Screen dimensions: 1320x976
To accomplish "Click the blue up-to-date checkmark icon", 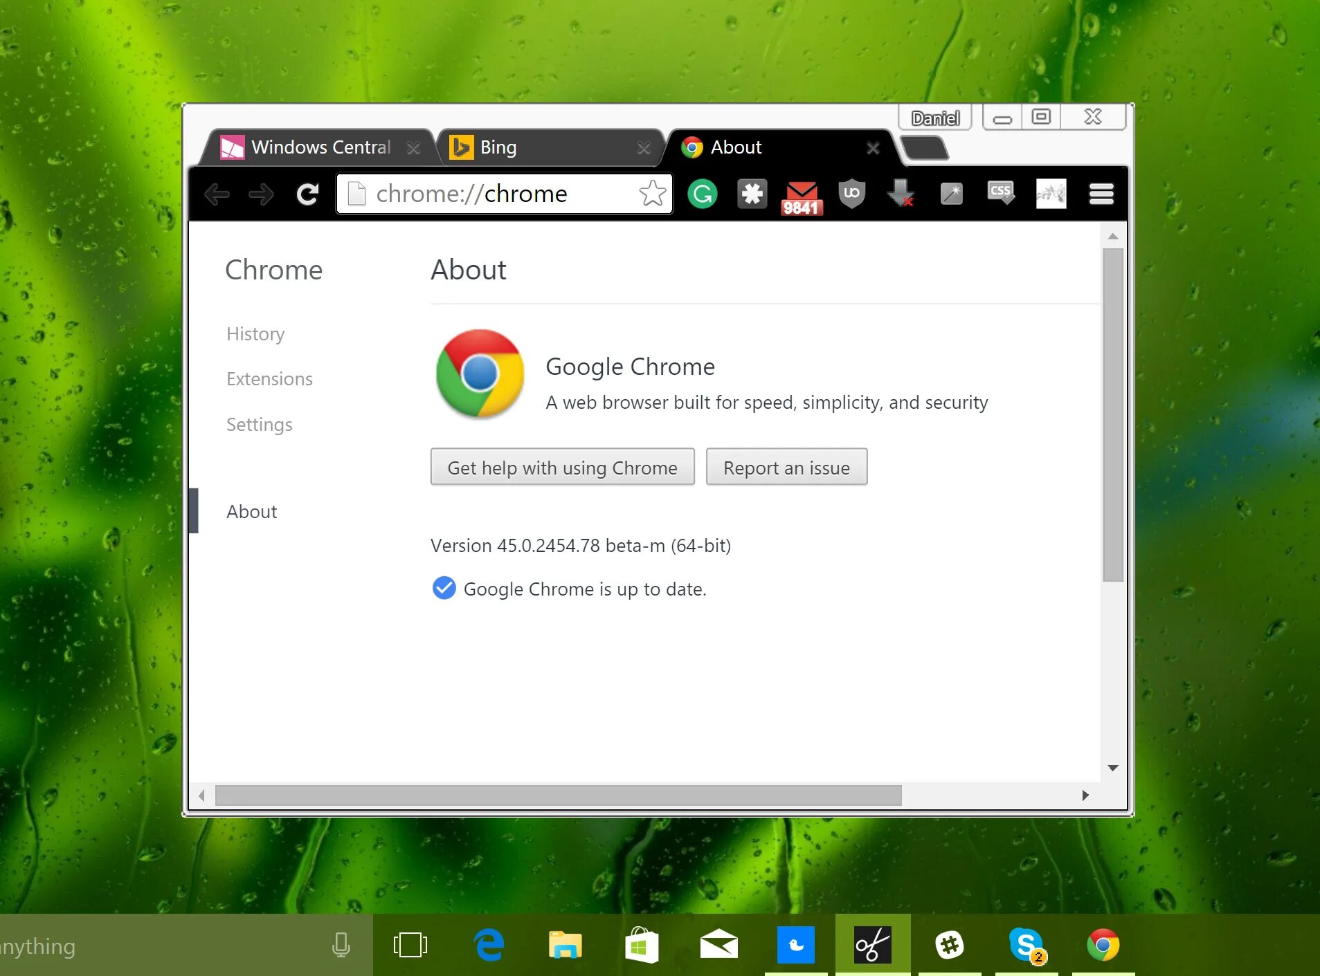I will pyautogui.click(x=444, y=588).
